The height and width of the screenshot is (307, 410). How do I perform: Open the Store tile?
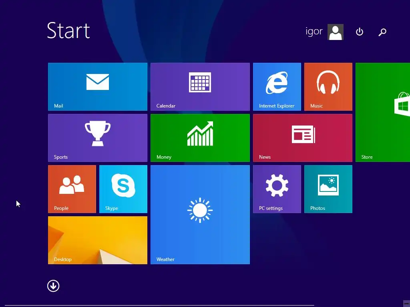tap(383, 112)
